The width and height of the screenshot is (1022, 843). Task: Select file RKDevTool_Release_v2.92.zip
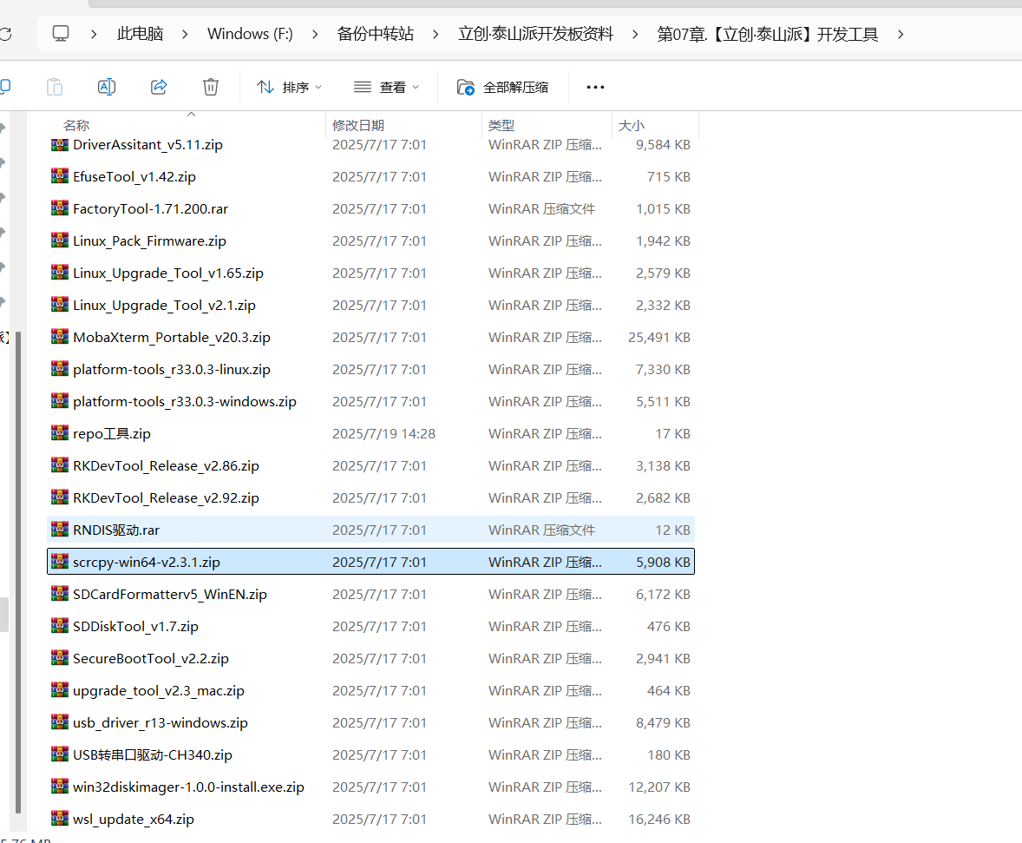[370, 497]
